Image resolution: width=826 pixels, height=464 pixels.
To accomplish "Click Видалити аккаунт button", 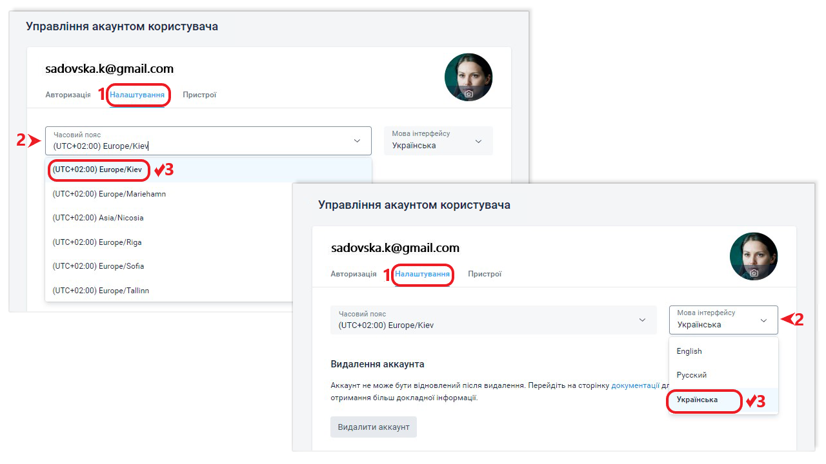I will [374, 427].
